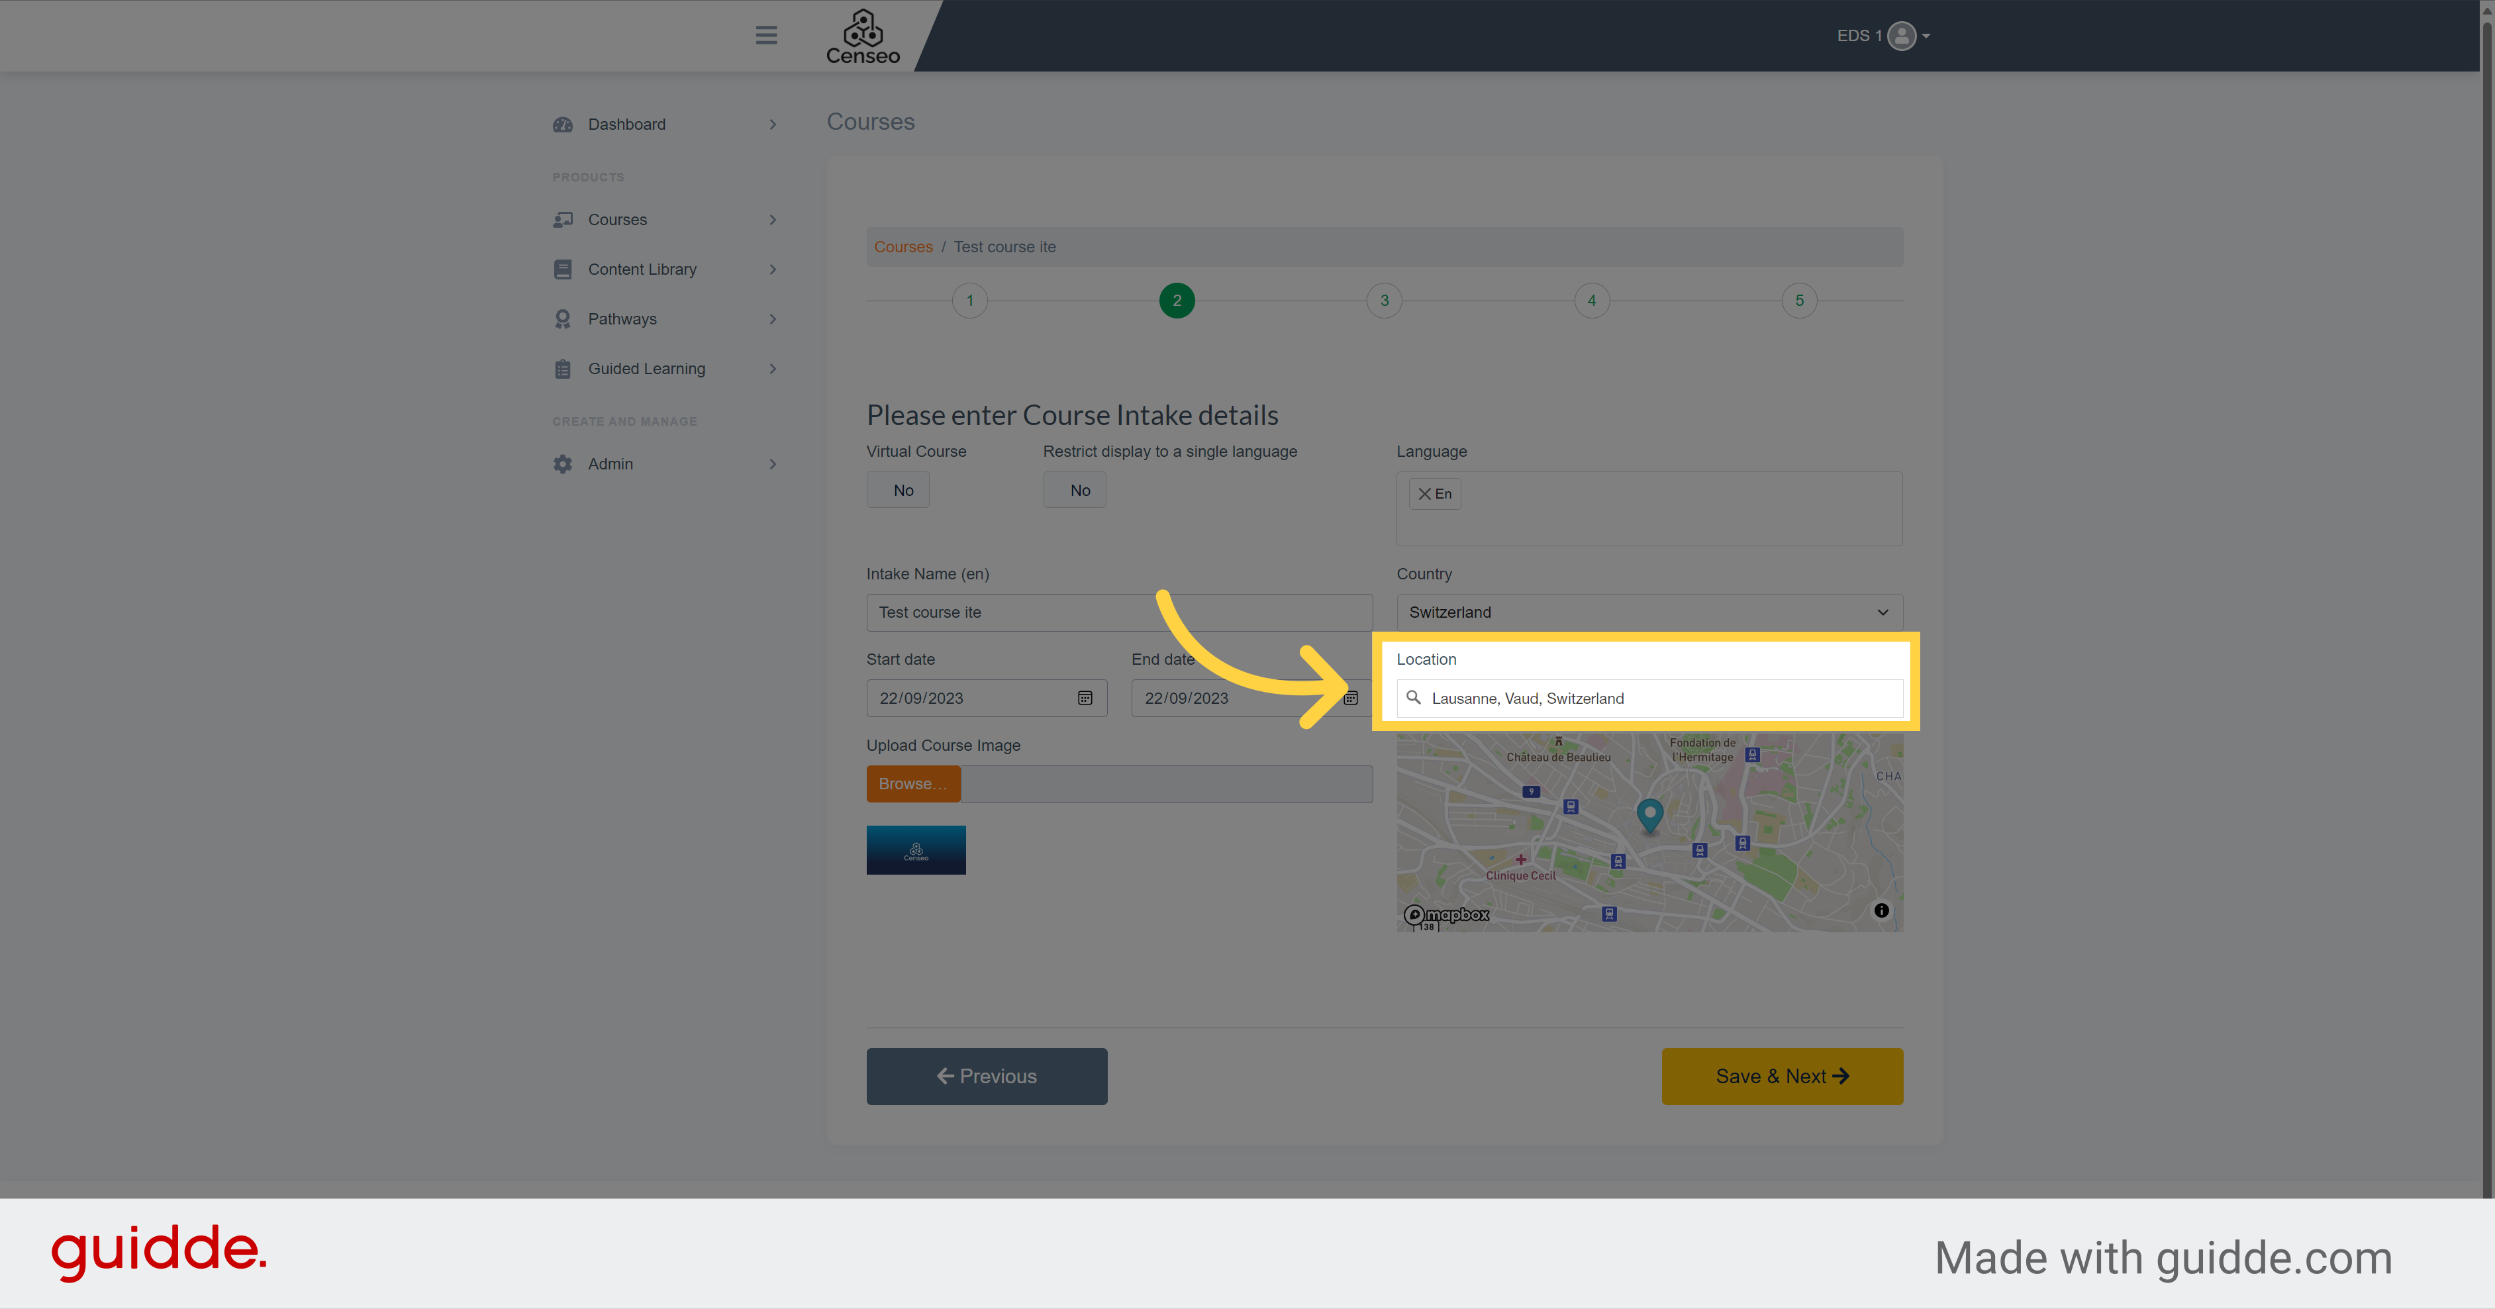
Task: Click the Admin settings icon
Action: point(563,462)
